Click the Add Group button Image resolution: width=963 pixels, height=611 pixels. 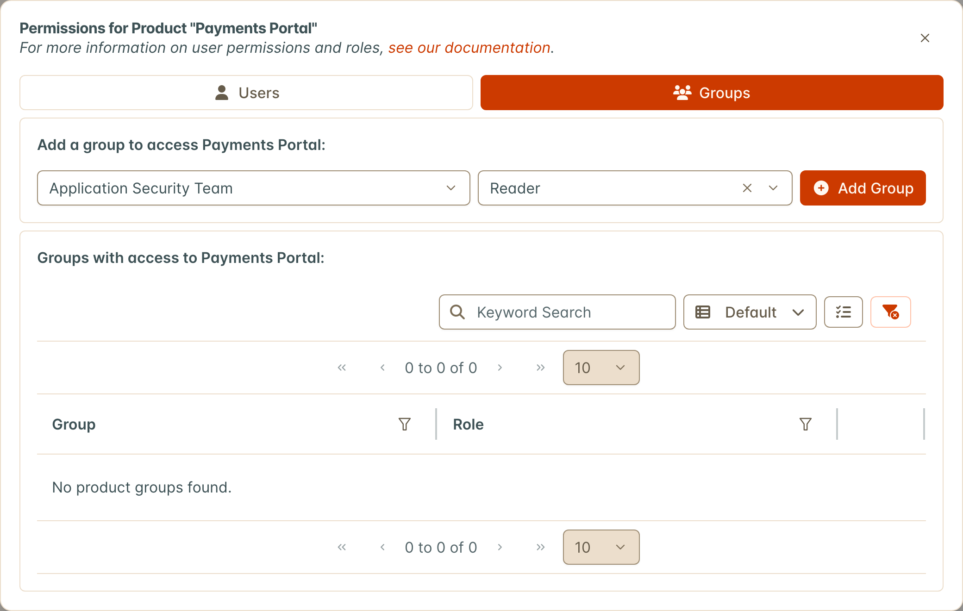point(863,188)
